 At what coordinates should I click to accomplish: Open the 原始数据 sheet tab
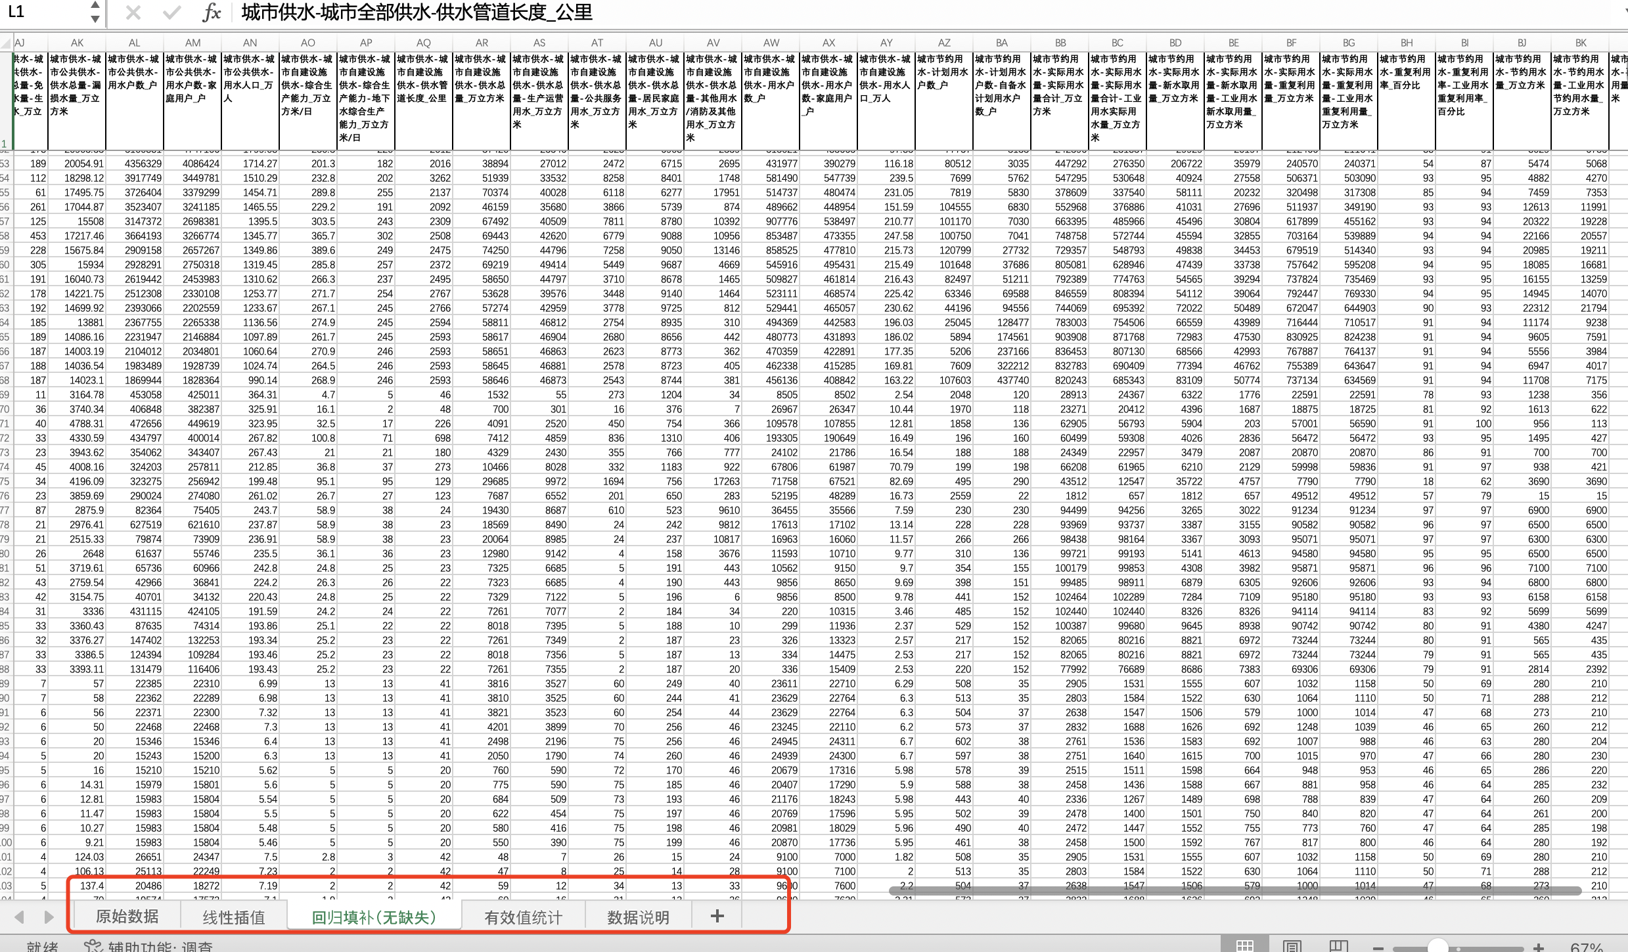click(127, 917)
